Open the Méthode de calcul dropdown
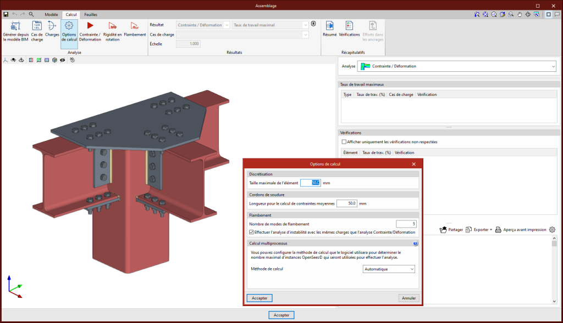Viewport: 563px width, 323px height. pyautogui.click(x=389, y=269)
